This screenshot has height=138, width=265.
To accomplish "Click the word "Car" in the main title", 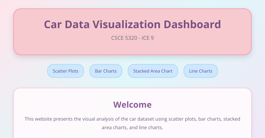I will [53, 24].
